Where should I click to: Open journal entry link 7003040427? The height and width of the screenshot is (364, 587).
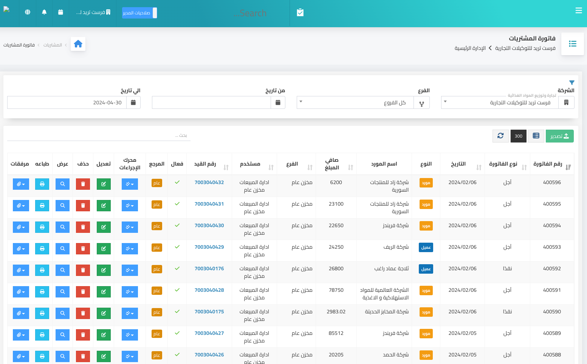point(209,333)
